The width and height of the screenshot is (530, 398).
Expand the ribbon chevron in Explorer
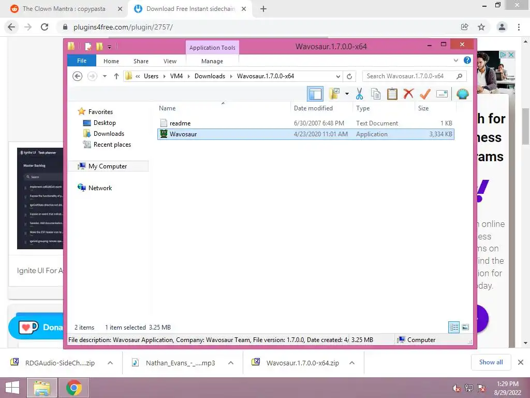pos(455,60)
